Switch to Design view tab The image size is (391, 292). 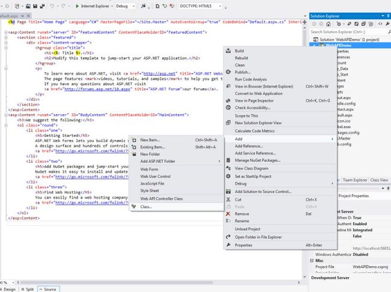8,289
